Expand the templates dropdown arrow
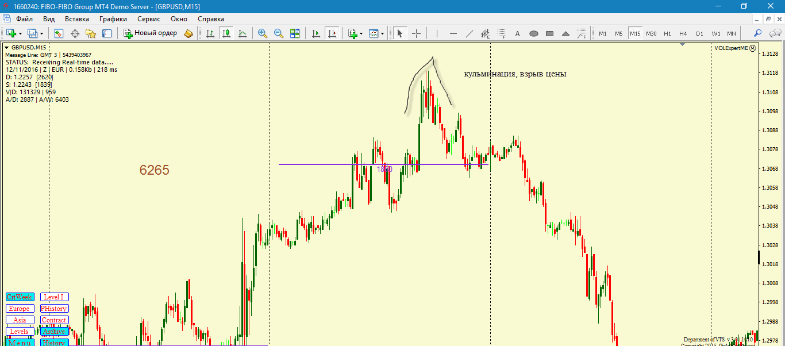 pyautogui.click(x=383, y=33)
